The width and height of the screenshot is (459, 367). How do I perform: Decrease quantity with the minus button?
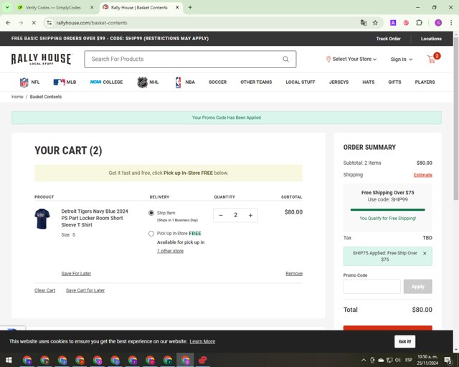[x=221, y=215]
